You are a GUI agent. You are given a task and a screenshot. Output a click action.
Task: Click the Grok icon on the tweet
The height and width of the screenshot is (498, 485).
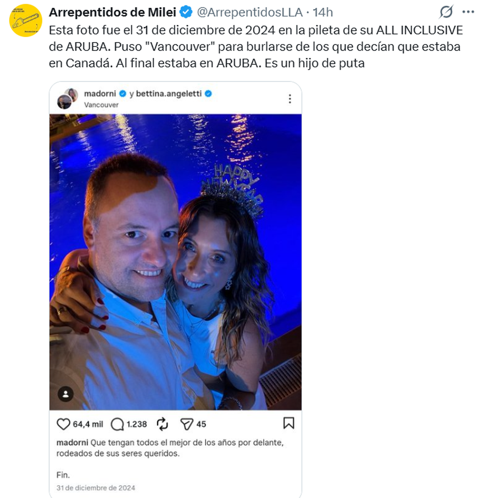click(x=446, y=12)
